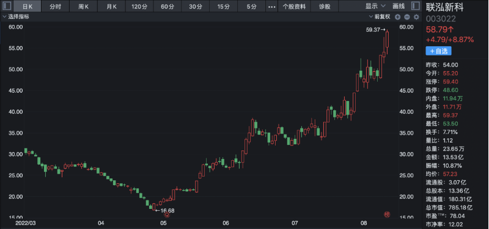Select the 周K period tab

(x=83, y=6)
